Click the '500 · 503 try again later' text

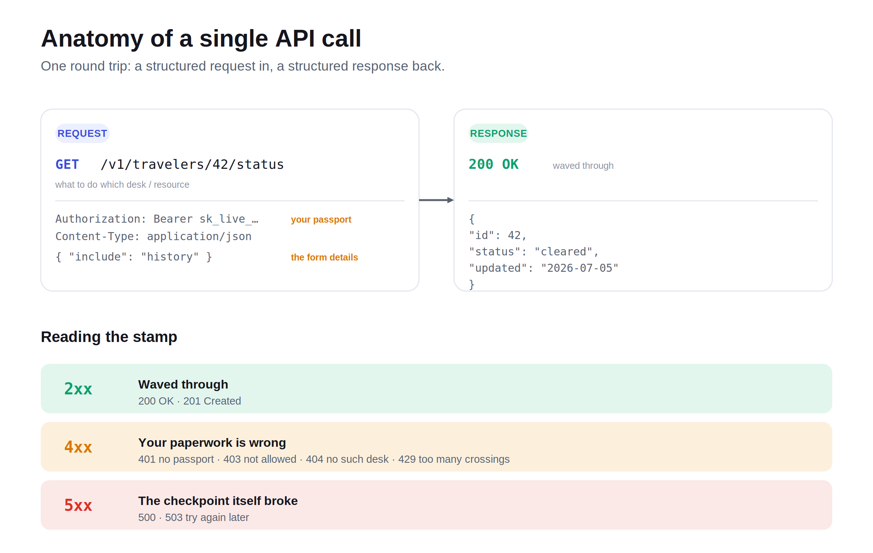click(194, 517)
